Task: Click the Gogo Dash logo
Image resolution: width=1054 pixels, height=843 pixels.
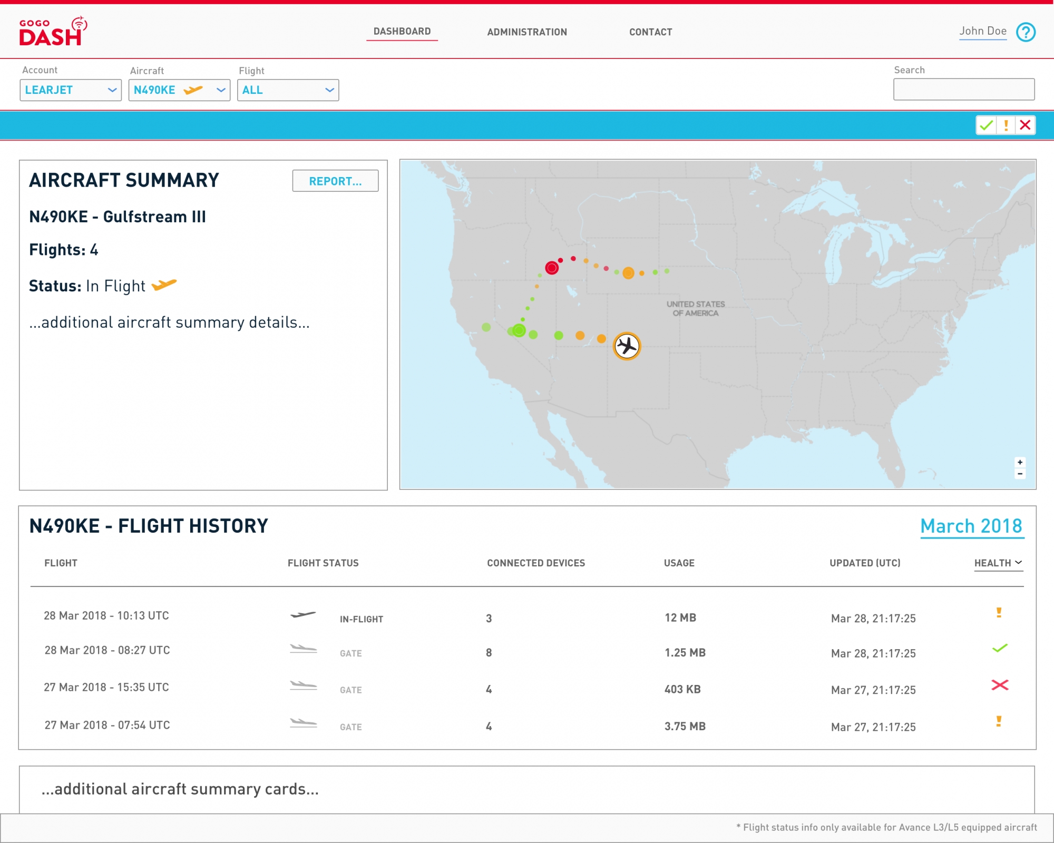Action: coord(53,31)
